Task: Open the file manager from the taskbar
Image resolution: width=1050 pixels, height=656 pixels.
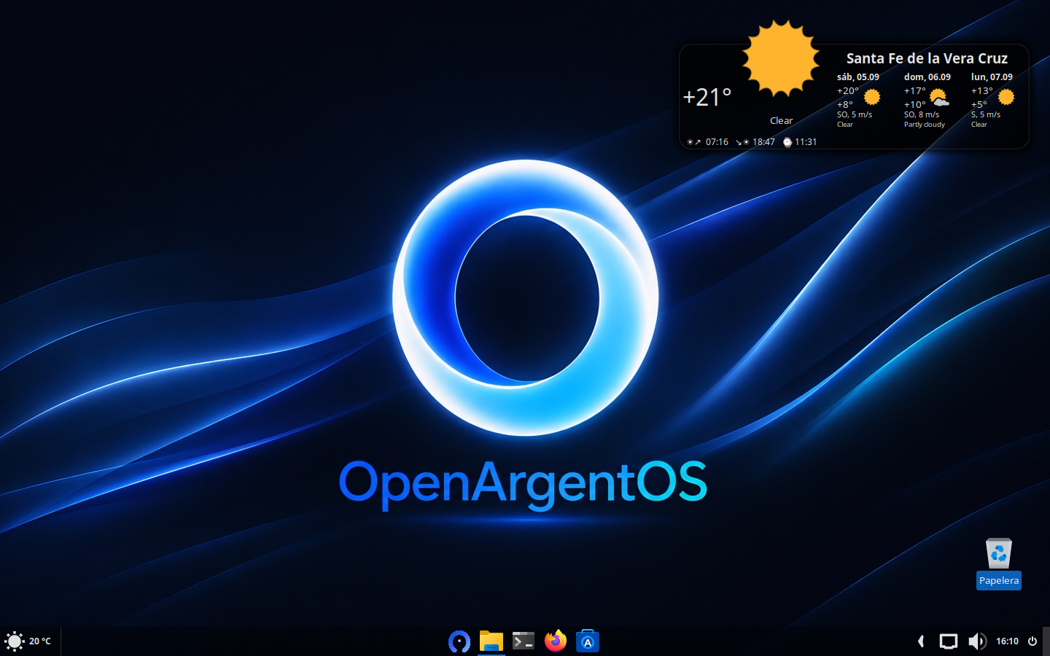Action: (x=491, y=641)
